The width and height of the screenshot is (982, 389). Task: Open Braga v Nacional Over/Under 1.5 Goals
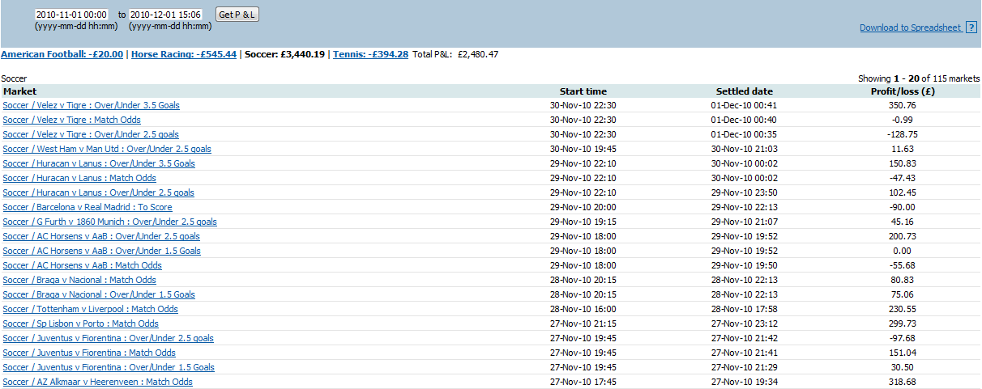[x=99, y=294]
